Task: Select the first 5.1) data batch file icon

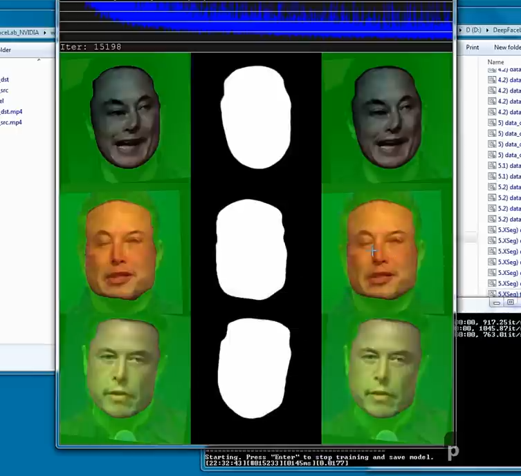Action: point(492,166)
